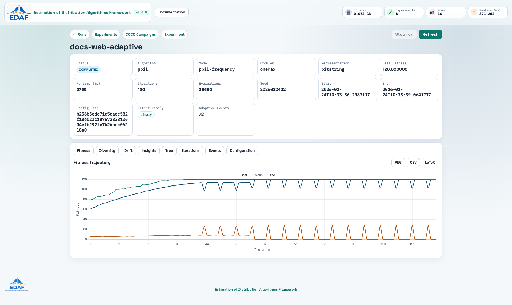Toggle the Mean series in chart legend
Screen dimensions: 512x305
click(x=256, y=175)
